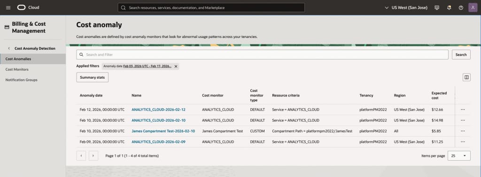Viewport: 481px width, 177px height.
Task: Open actions menu for ANALYTICS_CLOUD-2026-02-12 row
Action: coord(463,110)
